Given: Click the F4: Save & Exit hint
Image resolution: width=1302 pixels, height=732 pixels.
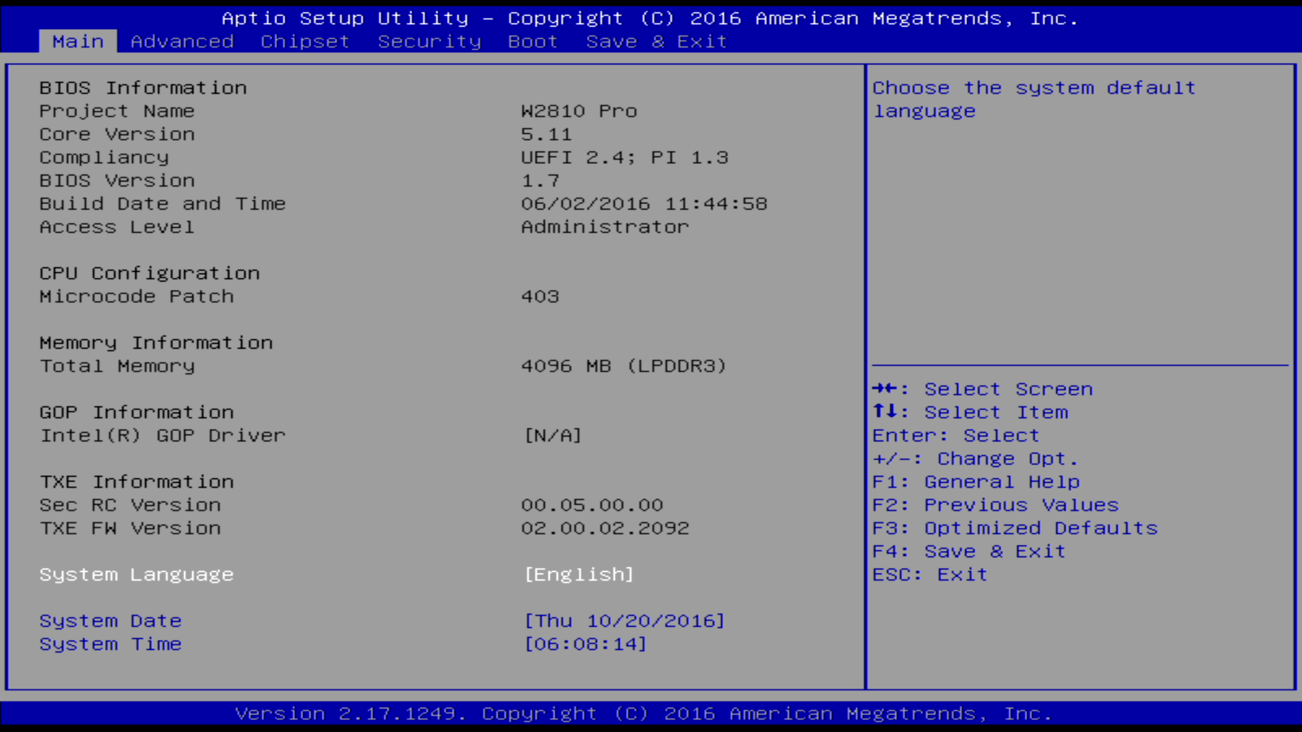Looking at the screenshot, I should [x=968, y=552].
